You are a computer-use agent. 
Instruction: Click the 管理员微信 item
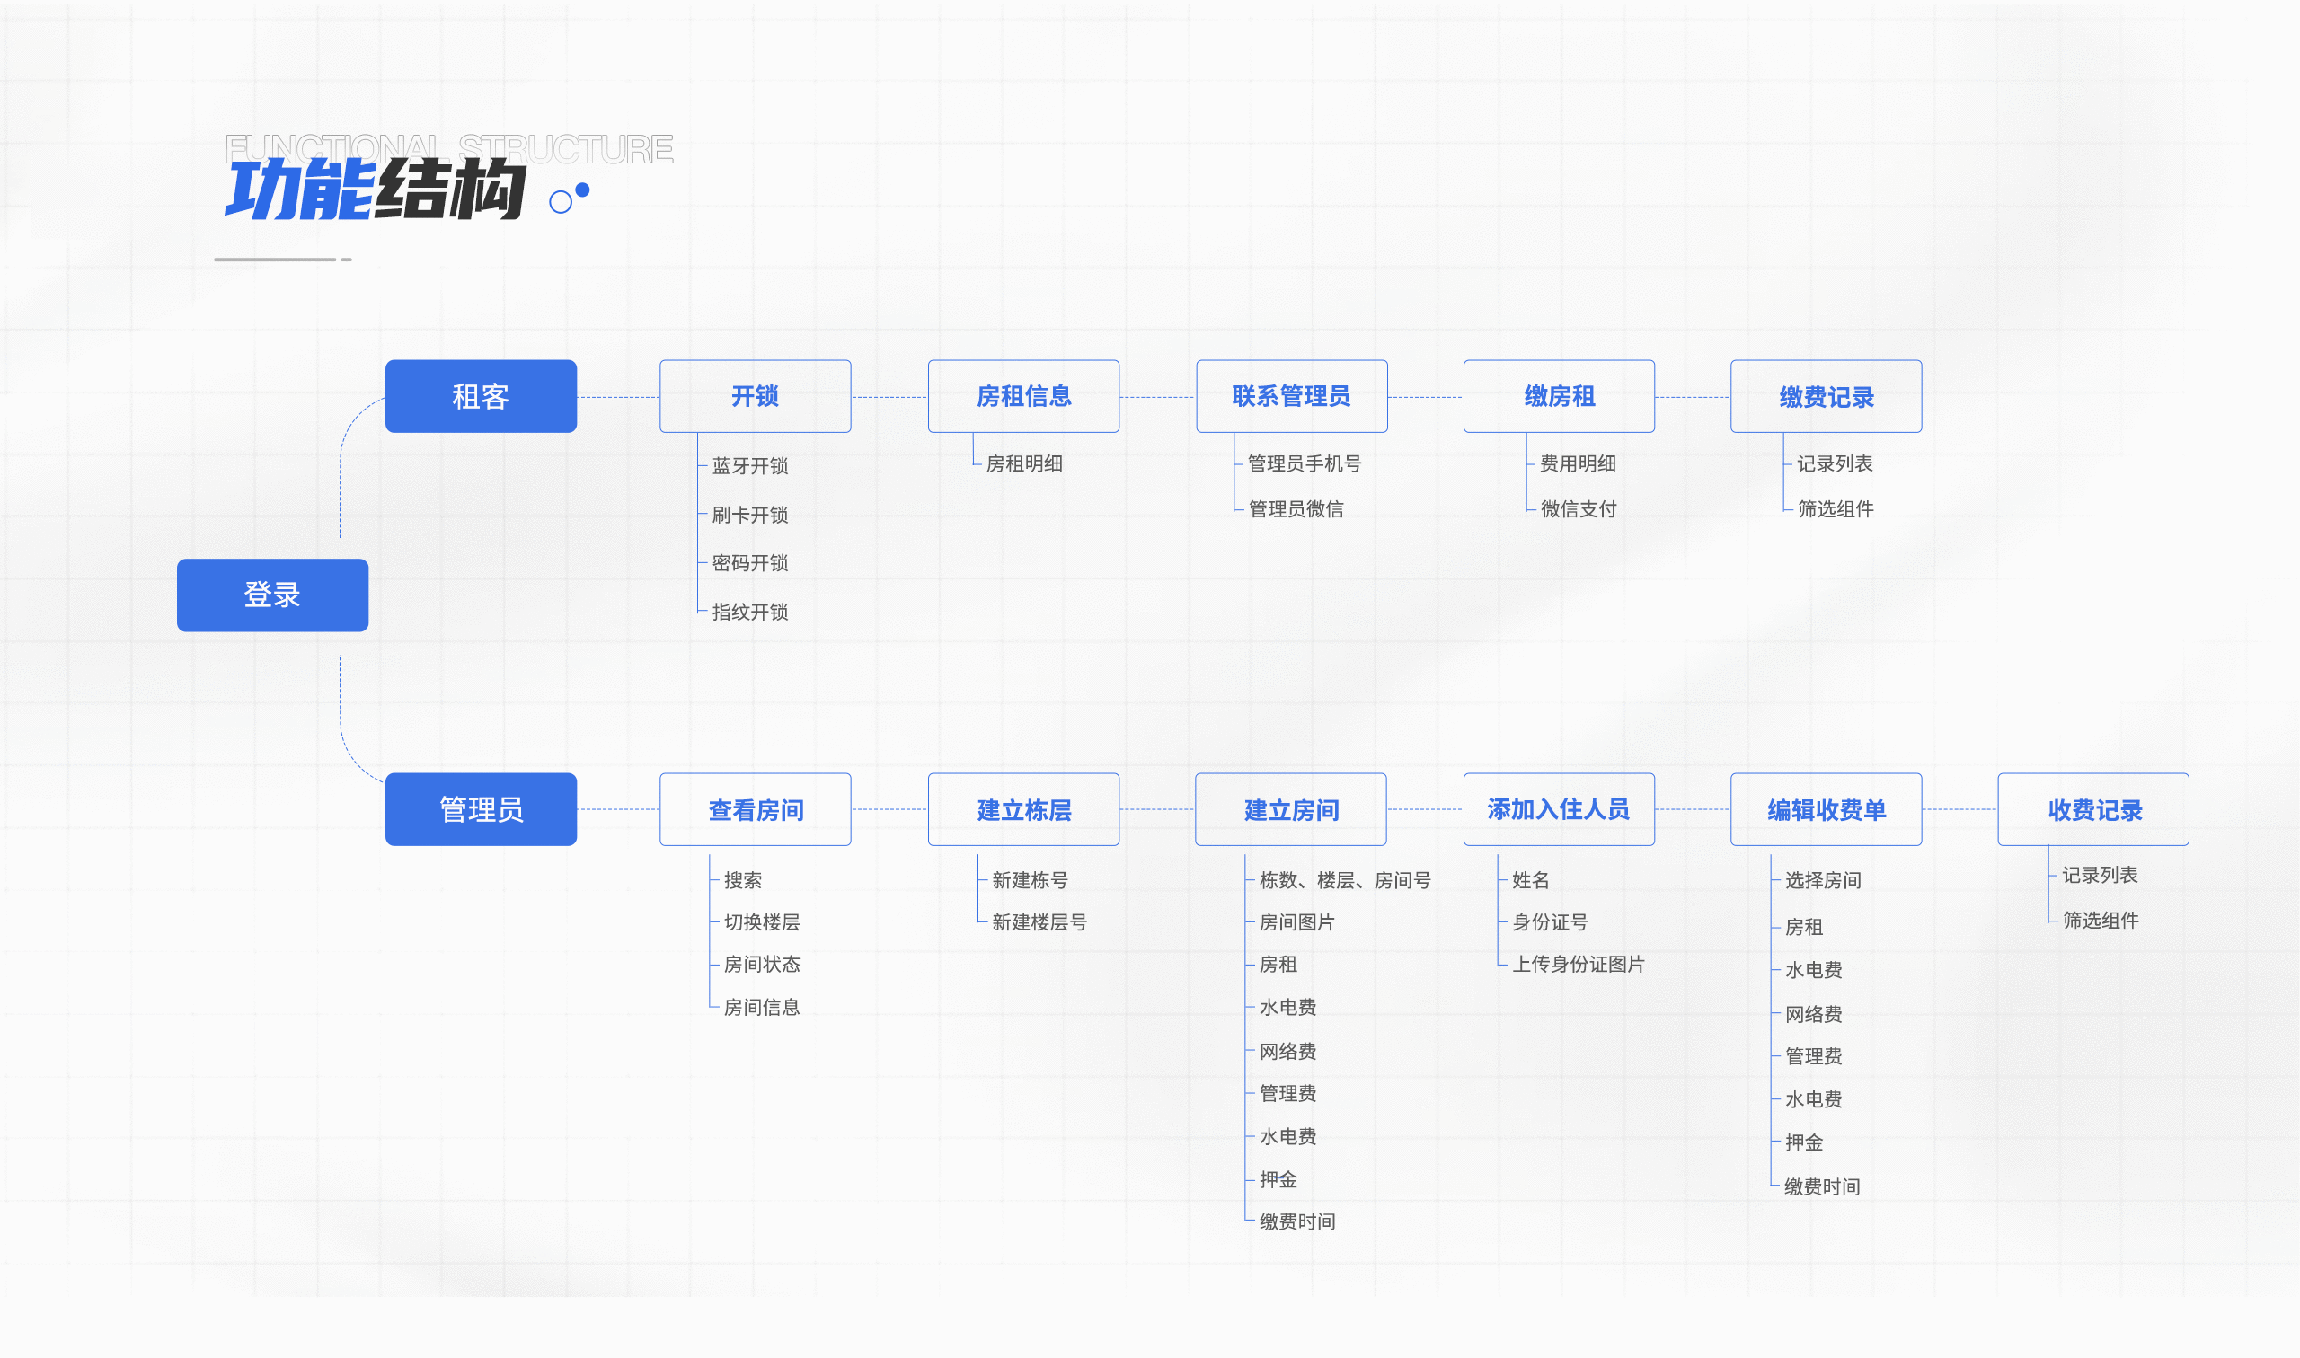[x=1296, y=508]
